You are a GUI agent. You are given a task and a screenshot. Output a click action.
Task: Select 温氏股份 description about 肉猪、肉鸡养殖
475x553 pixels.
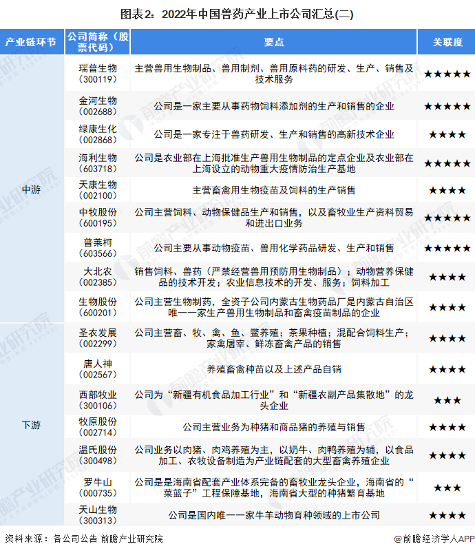(x=274, y=455)
